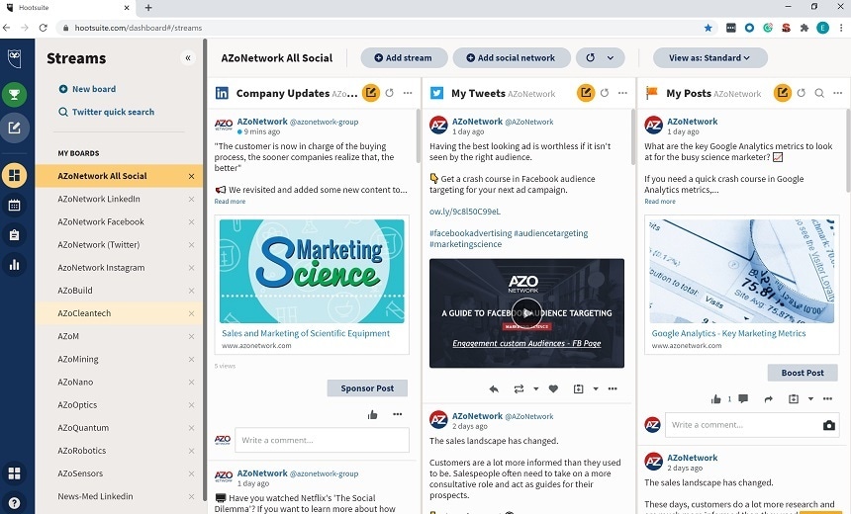
Task: Open the Compose new post icon
Action: tap(14, 128)
